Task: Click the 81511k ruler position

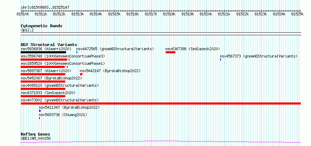Action: 41,14
